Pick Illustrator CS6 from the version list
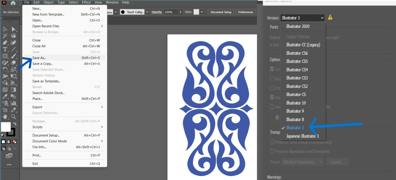396x180 pixels. pos(297,53)
